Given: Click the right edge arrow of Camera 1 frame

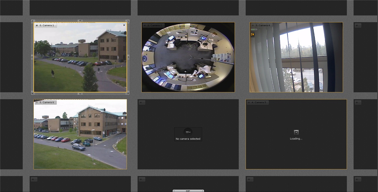Looking at the screenshot, I should pyautogui.click(x=128, y=57).
